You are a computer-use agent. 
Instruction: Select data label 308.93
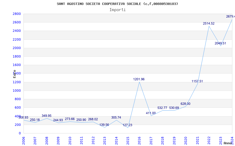pos(23,117)
